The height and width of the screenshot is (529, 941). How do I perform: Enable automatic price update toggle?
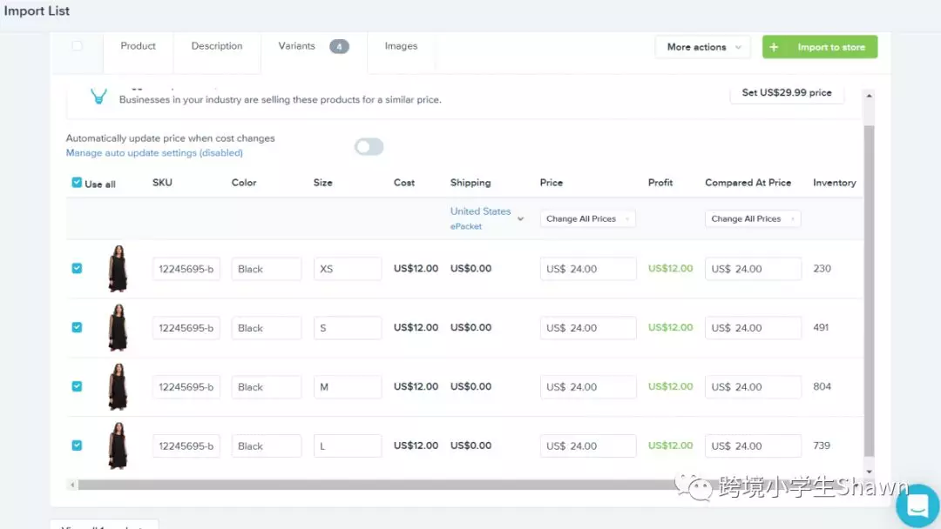[x=369, y=146]
